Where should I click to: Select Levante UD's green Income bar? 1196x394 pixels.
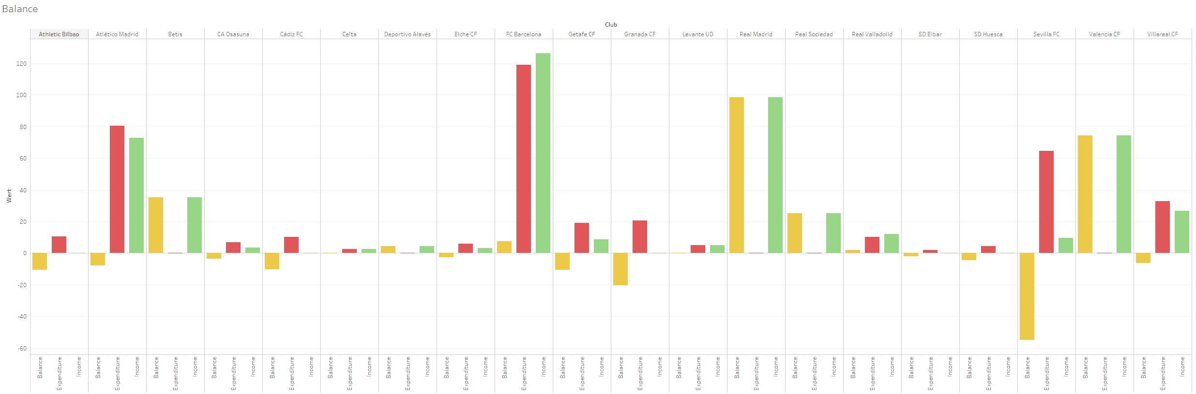click(x=717, y=249)
